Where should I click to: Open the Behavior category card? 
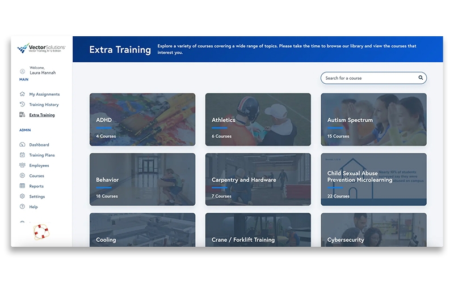pos(142,179)
